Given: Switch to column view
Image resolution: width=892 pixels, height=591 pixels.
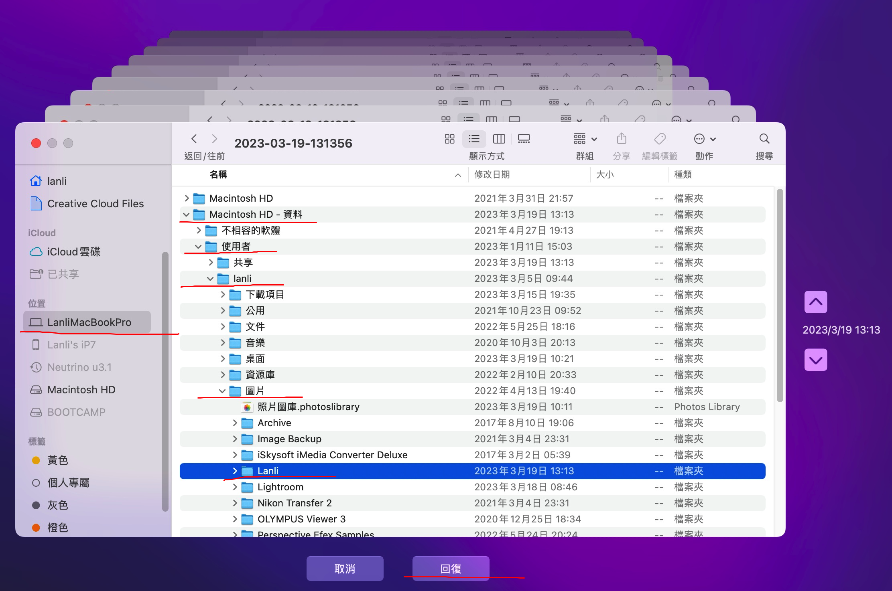Looking at the screenshot, I should (x=499, y=139).
